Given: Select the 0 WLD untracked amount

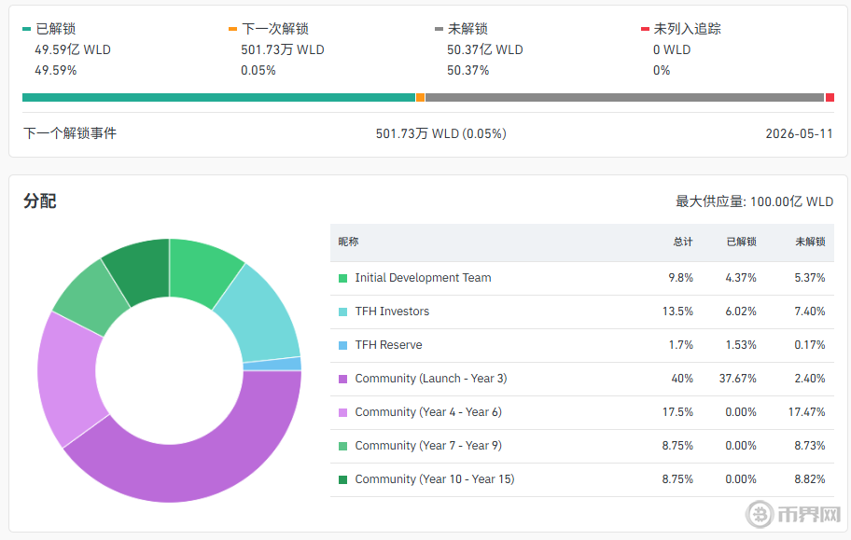Looking at the screenshot, I should point(672,50).
